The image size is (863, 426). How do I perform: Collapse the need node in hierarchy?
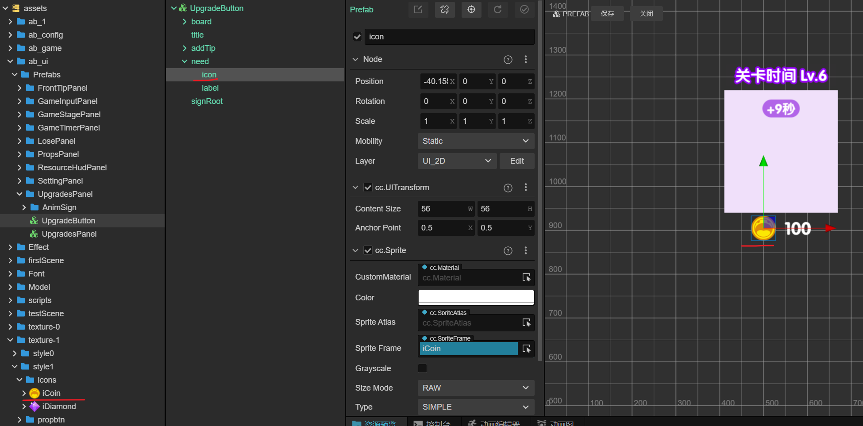[x=185, y=61]
